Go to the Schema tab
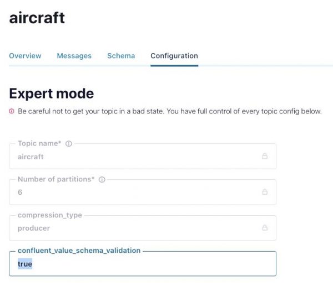Image resolution: width=333 pixels, height=286 pixels. coord(121,56)
